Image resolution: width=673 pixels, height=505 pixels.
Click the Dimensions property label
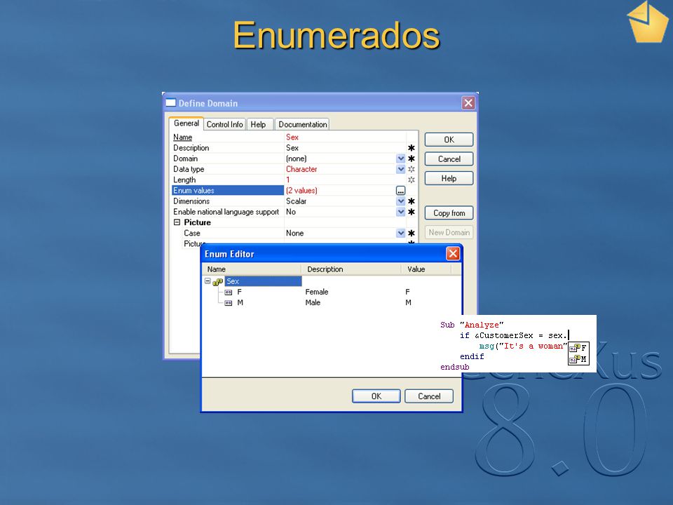click(191, 201)
